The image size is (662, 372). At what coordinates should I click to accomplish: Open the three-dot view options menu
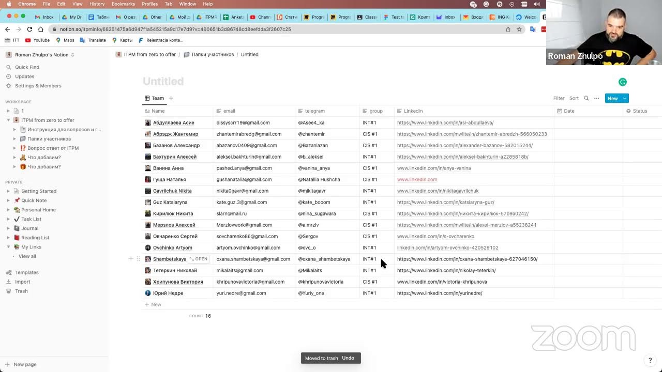pos(596,98)
